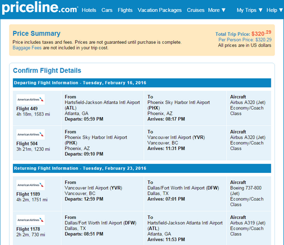Screen dimensions: 284x245
Task: Click the Departing Flight Information header bar
Action: (x=142, y=83)
